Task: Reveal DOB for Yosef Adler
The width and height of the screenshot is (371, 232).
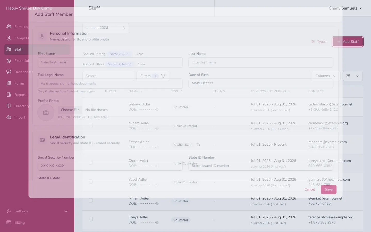Action: [x=157, y=185]
